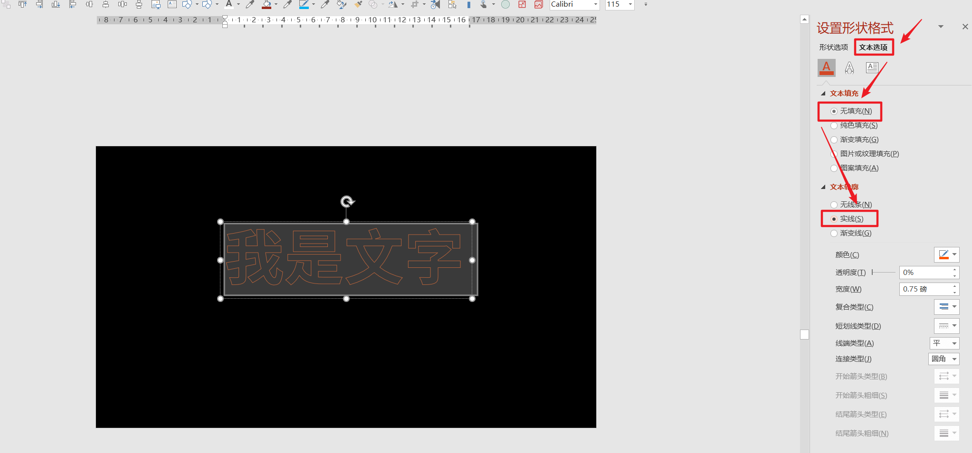Click the green circle toolbar icon
The height and width of the screenshot is (453, 972).
pyautogui.click(x=505, y=4)
